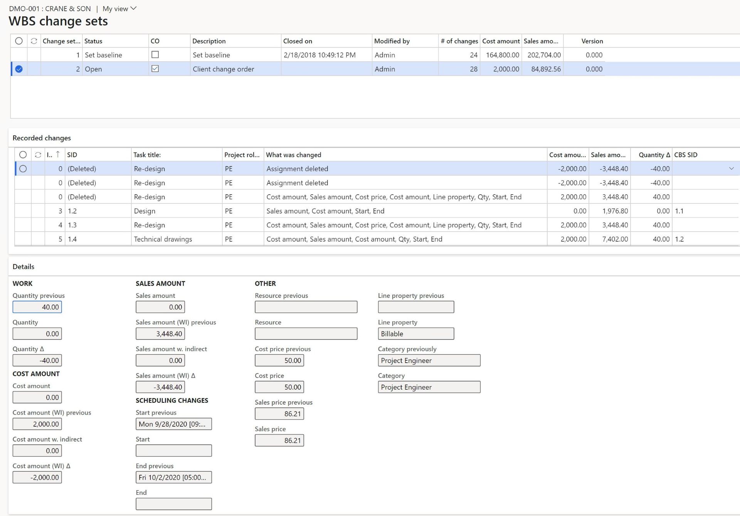Focus the Quantity previous field
Image resolution: width=740 pixels, height=516 pixels.
point(37,307)
